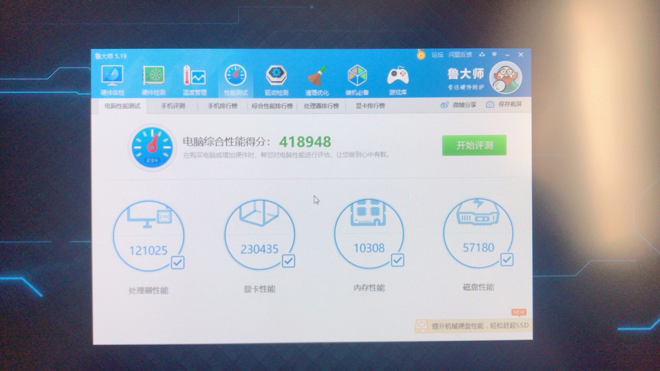This screenshot has height=371, width=660.
Task: Open 游戏库 gamepad icon
Action: (x=398, y=76)
